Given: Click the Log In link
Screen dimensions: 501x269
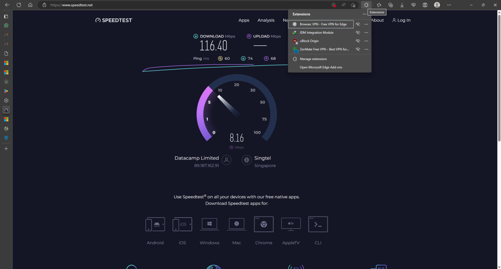Looking at the screenshot, I should [401, 20].
